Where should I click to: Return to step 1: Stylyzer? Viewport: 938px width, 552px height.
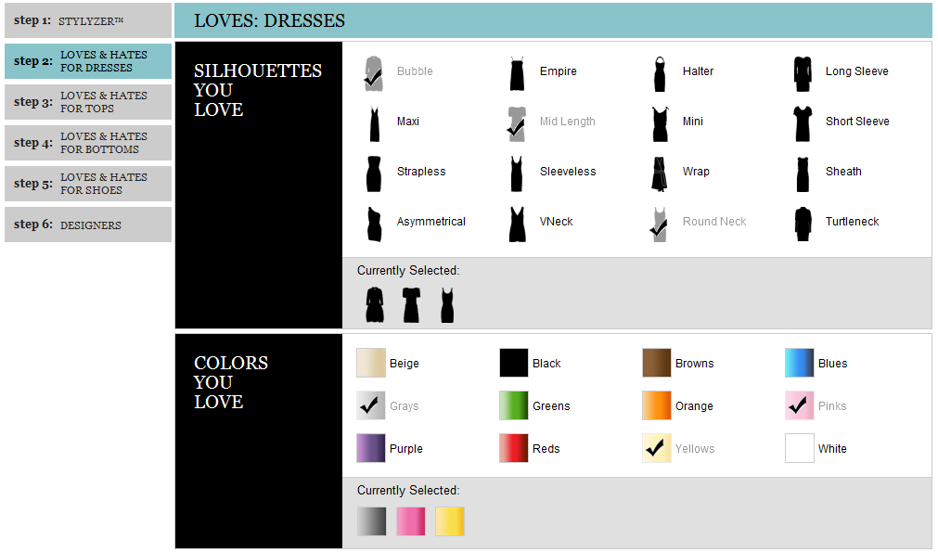(88, 20)
